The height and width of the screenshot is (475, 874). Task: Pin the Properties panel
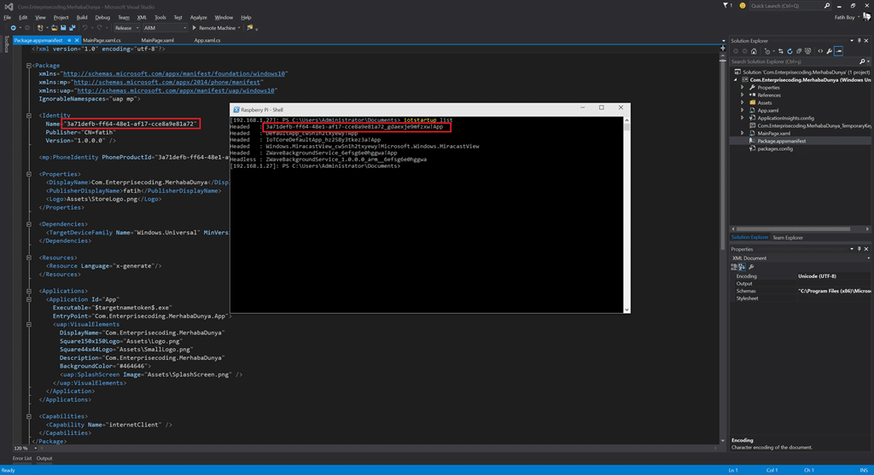[x=859, y=249]
